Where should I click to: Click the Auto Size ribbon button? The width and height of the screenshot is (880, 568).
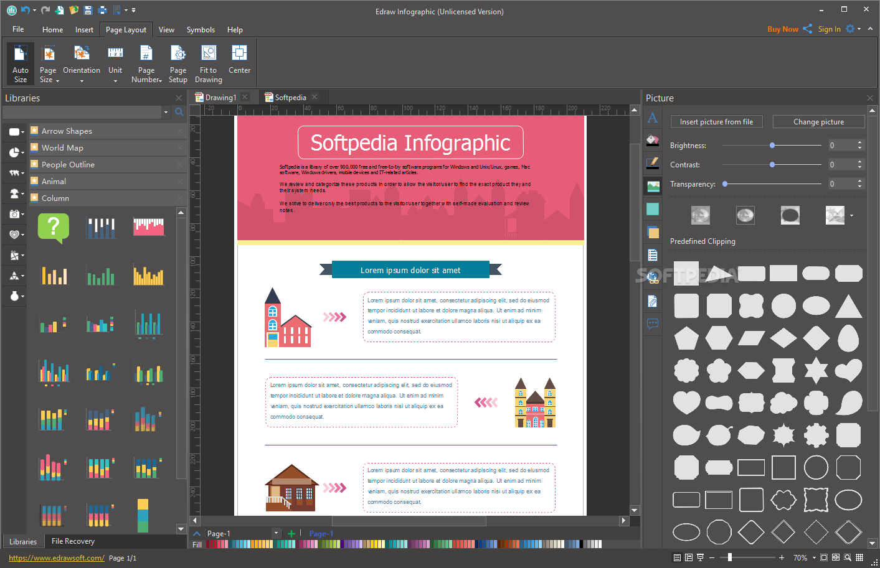[20, 63]
